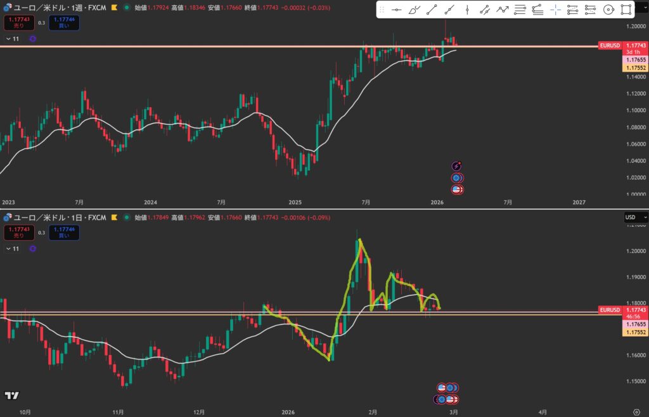Open the USD currency dropdown
649x417 pixels.
[x=636, y=217]
